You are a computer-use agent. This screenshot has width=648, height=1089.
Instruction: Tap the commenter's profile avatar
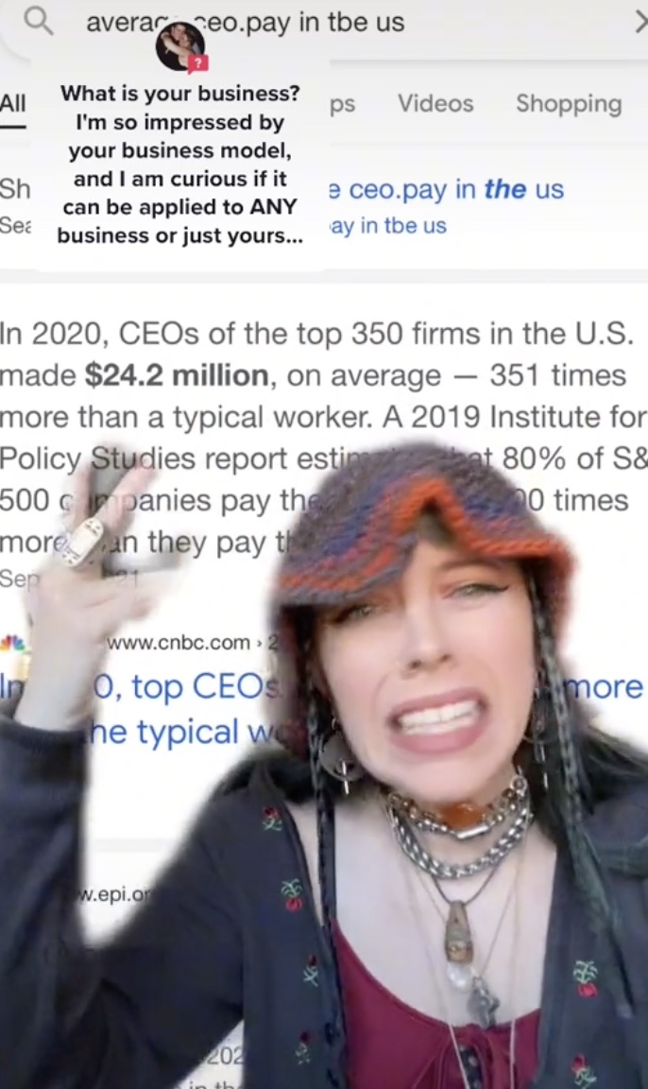coord(179,45)
